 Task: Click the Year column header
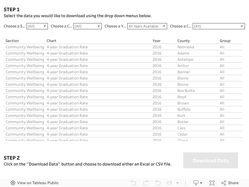pyautogui.click(x=157, y=41)
